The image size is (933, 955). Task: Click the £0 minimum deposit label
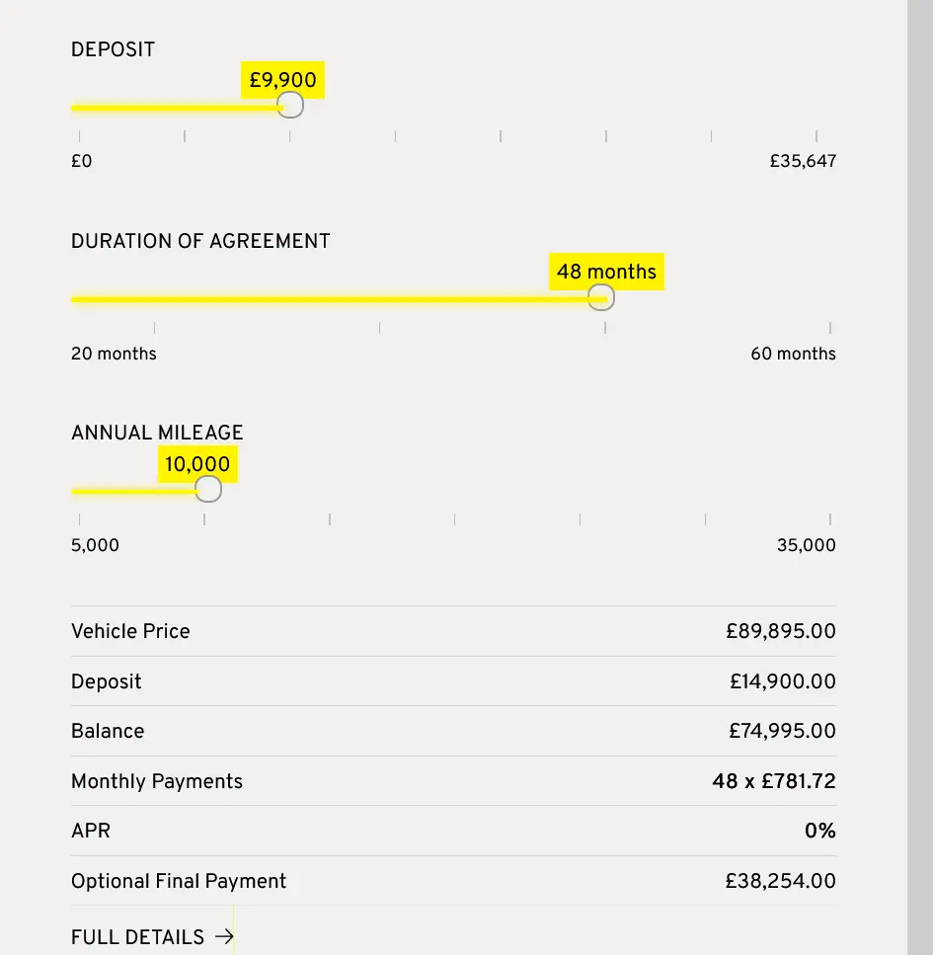[82, 161]
